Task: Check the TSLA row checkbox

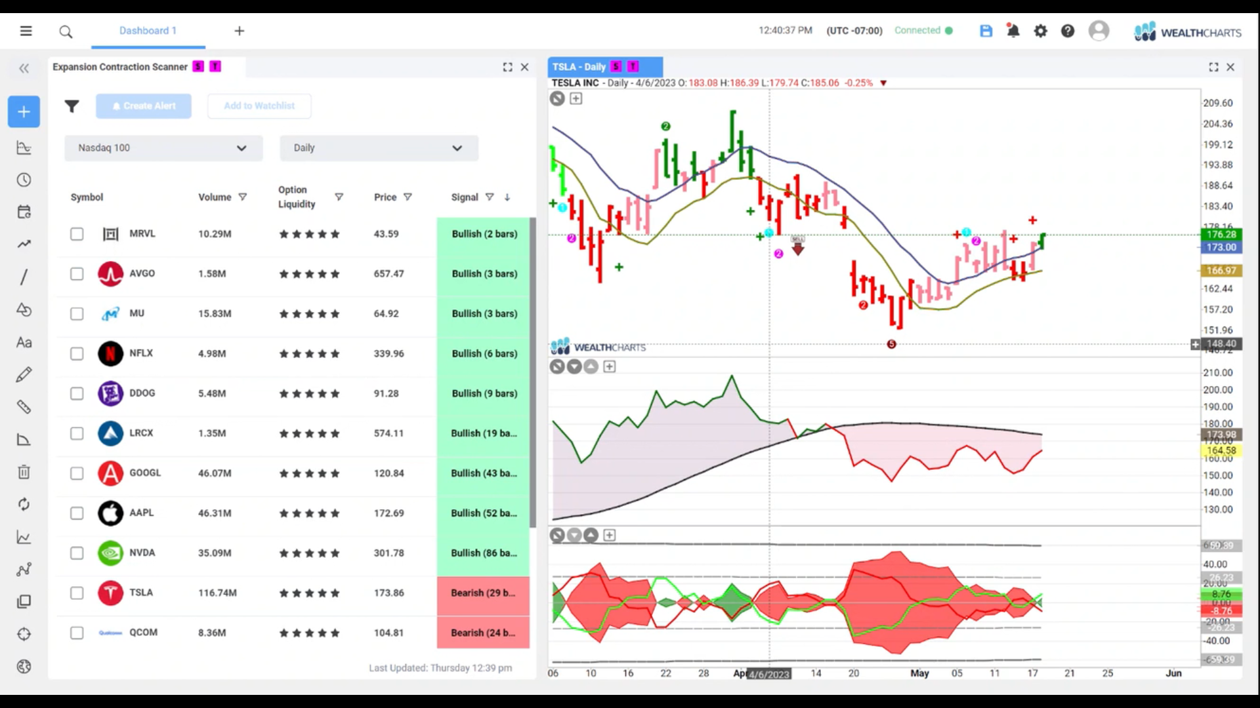Action: coord(77,593)
